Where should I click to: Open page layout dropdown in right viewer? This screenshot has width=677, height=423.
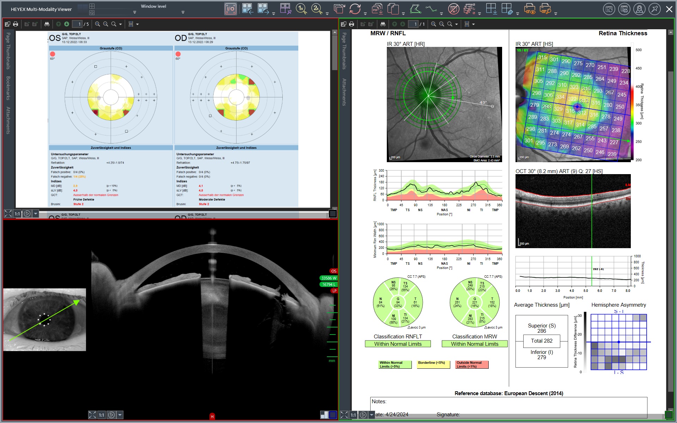click(x=473, y=24)
